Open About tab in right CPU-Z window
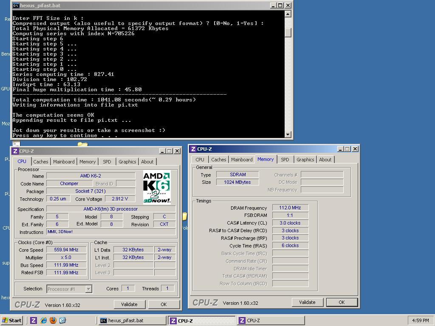Viewport: 435px width, 326px height. tap(325, 160)
